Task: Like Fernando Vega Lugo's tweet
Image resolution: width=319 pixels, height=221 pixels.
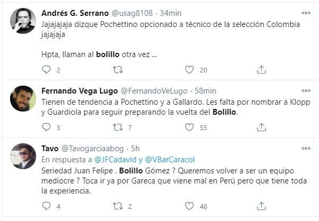Action: coord(189,127)
